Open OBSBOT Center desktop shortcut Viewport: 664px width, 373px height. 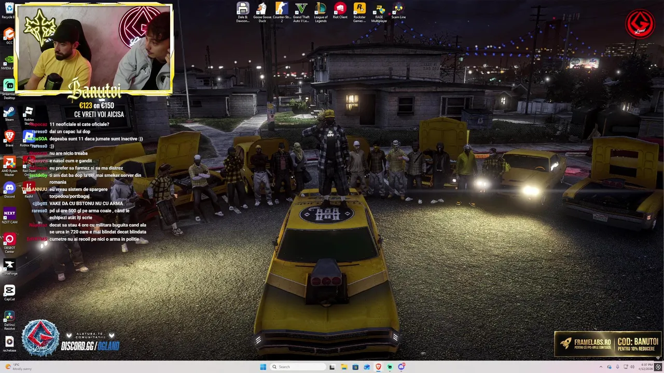(9, 243)
